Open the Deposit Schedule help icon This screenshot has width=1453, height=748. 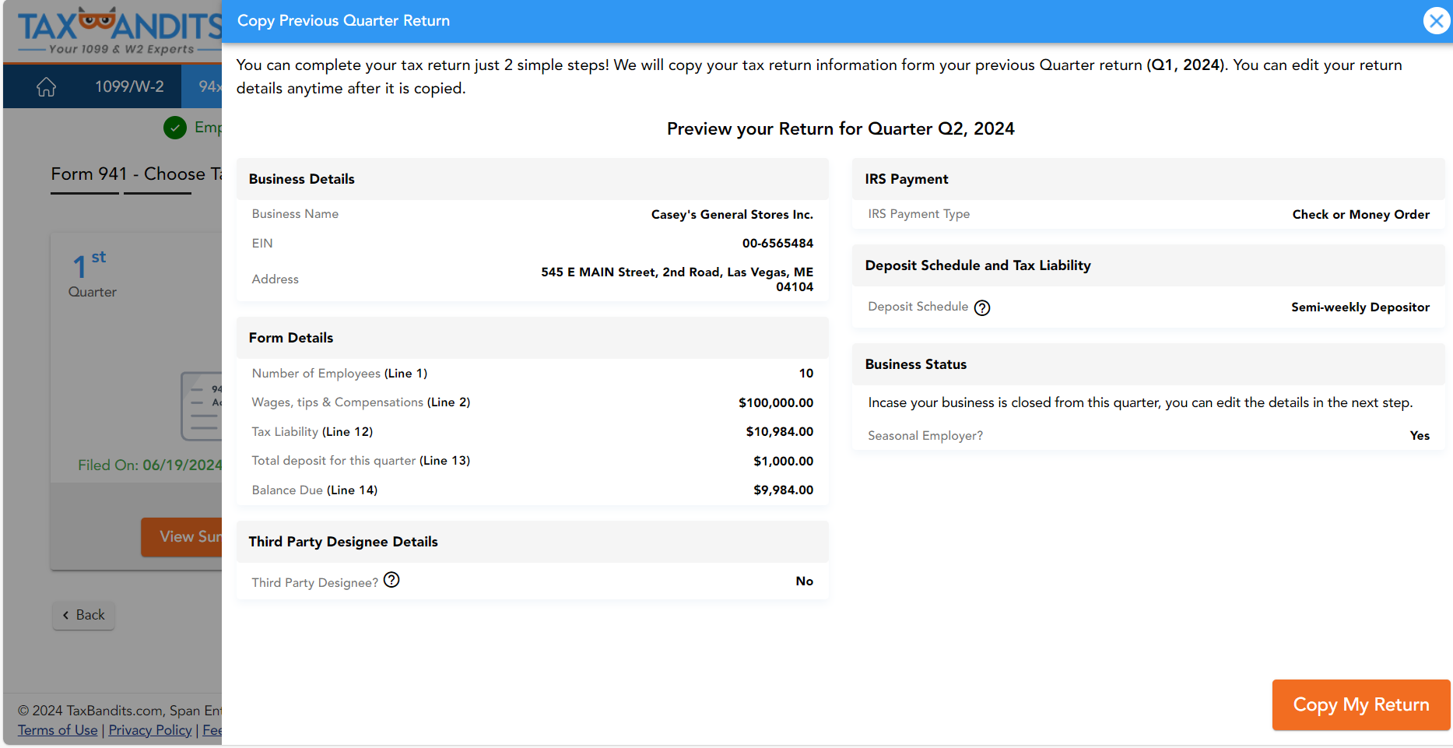(982, 308)
